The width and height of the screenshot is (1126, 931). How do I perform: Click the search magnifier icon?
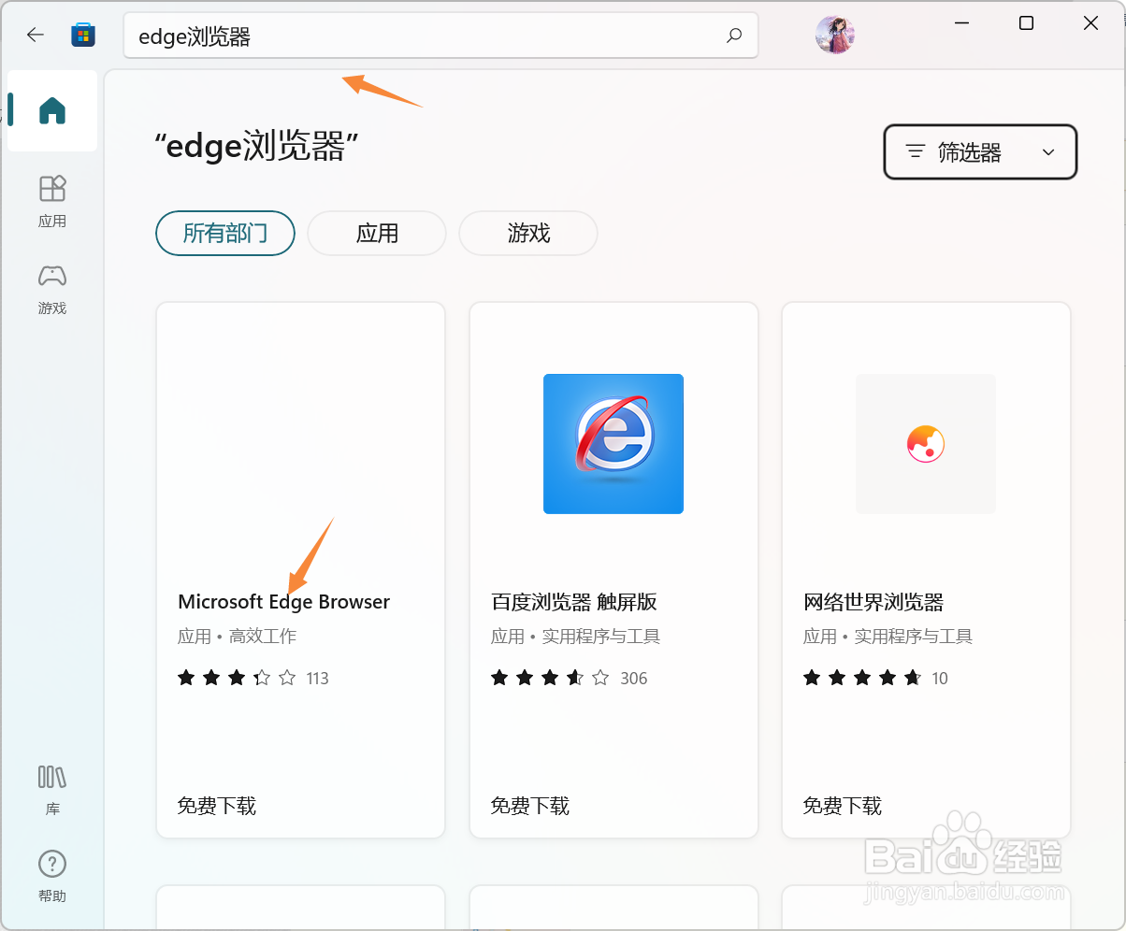click(x=734, y=36)
